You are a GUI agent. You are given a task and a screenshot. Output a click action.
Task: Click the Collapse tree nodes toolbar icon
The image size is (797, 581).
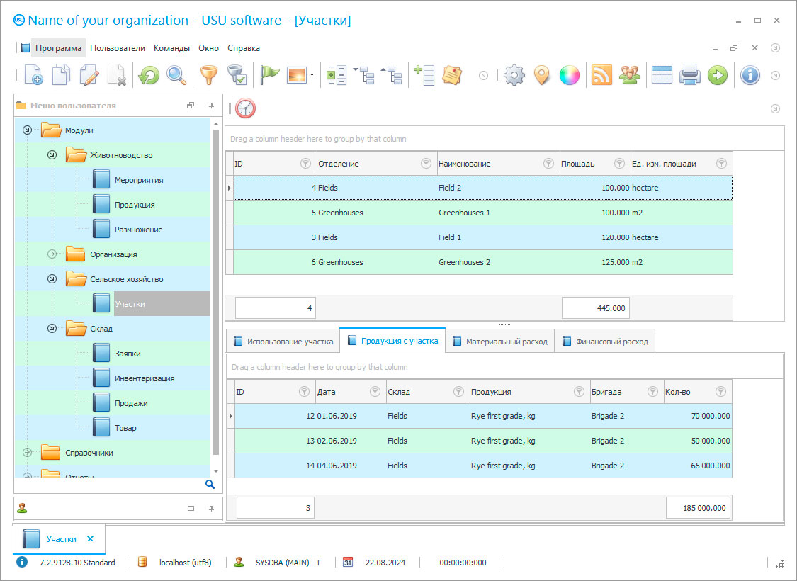tap(391, 75)
